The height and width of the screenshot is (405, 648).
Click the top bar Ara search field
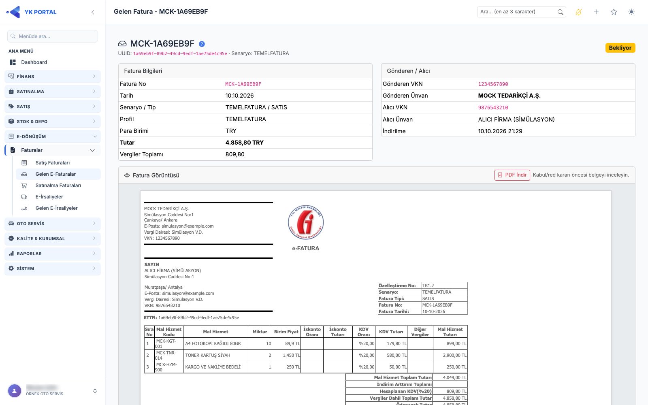521,12
